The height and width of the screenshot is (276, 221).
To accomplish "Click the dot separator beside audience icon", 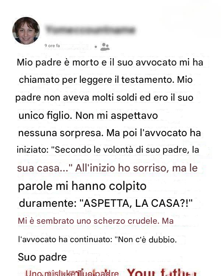I will click(x=96, y=47).
